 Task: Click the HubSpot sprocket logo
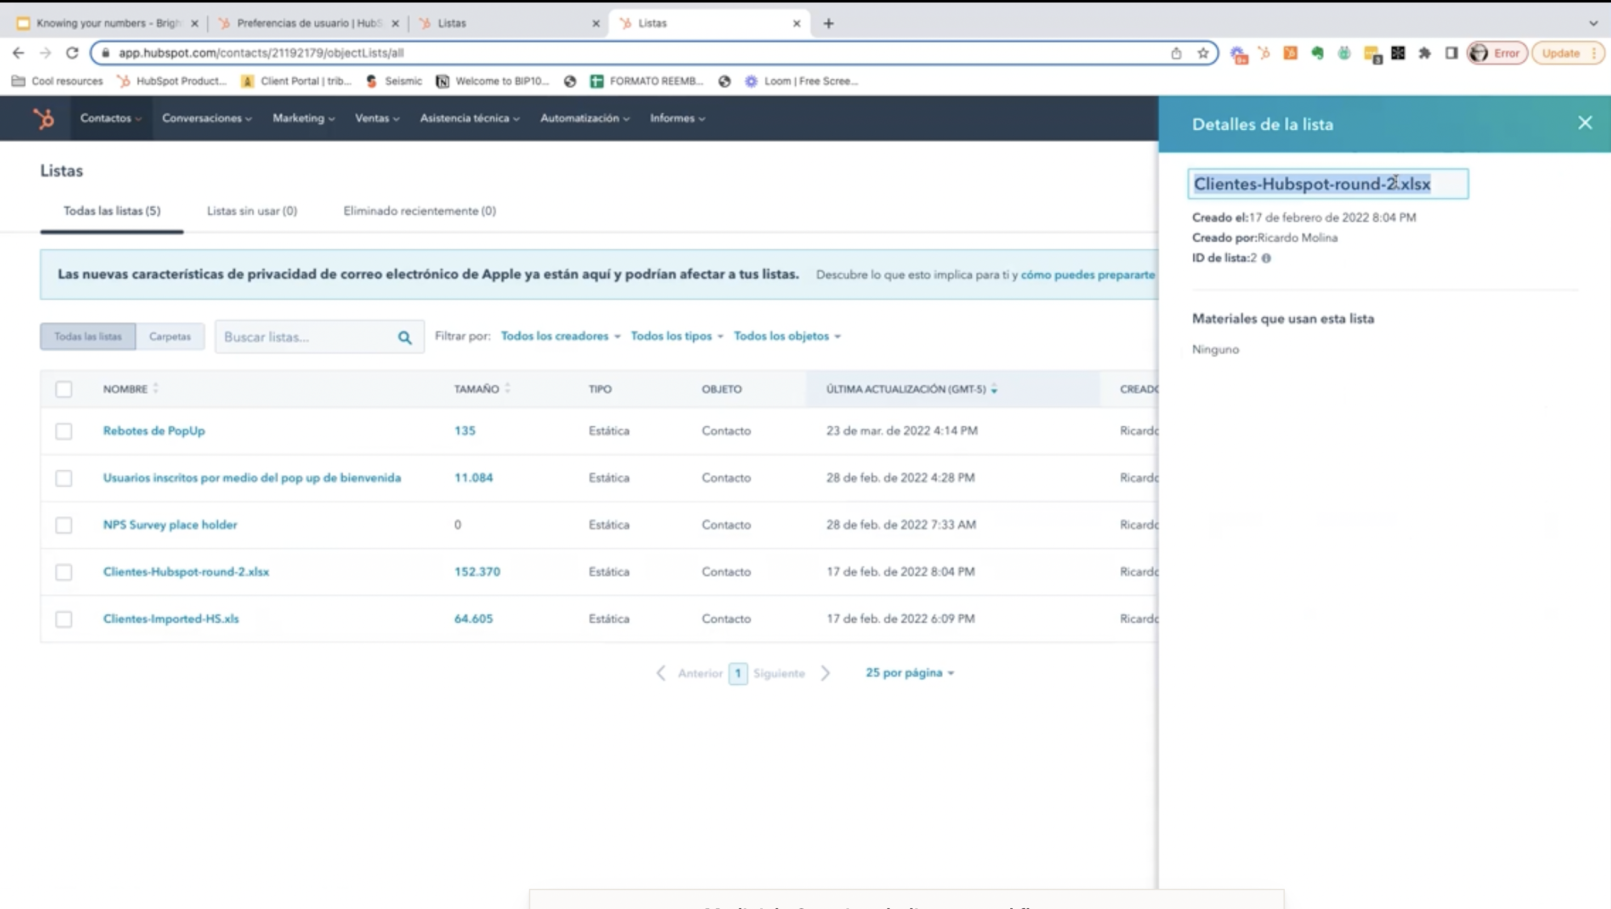tap(43, 118)
